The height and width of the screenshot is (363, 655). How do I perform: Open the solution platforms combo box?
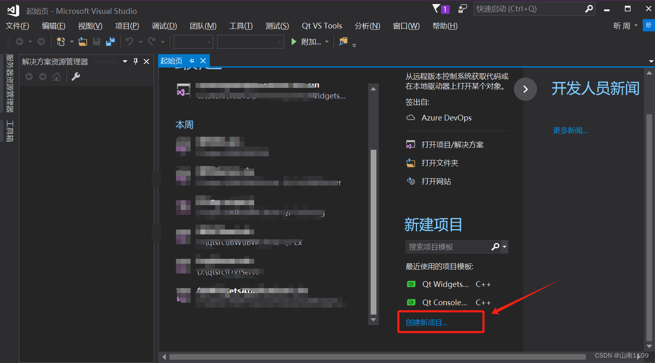pos(251,42)
